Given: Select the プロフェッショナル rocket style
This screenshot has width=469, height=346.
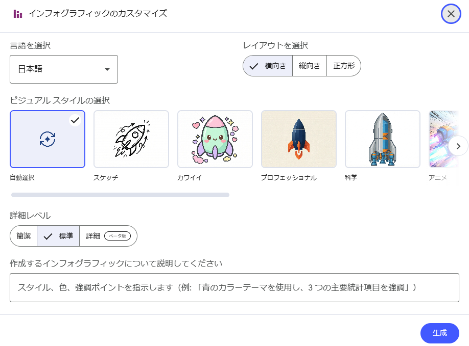Looking at the screenshot, I should (299, 139).
